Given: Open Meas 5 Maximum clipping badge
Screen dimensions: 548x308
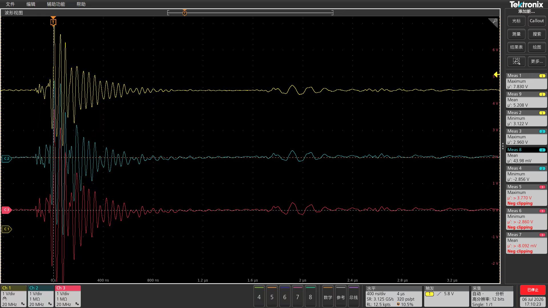Looking at the screenshot, I should [526, 195].
